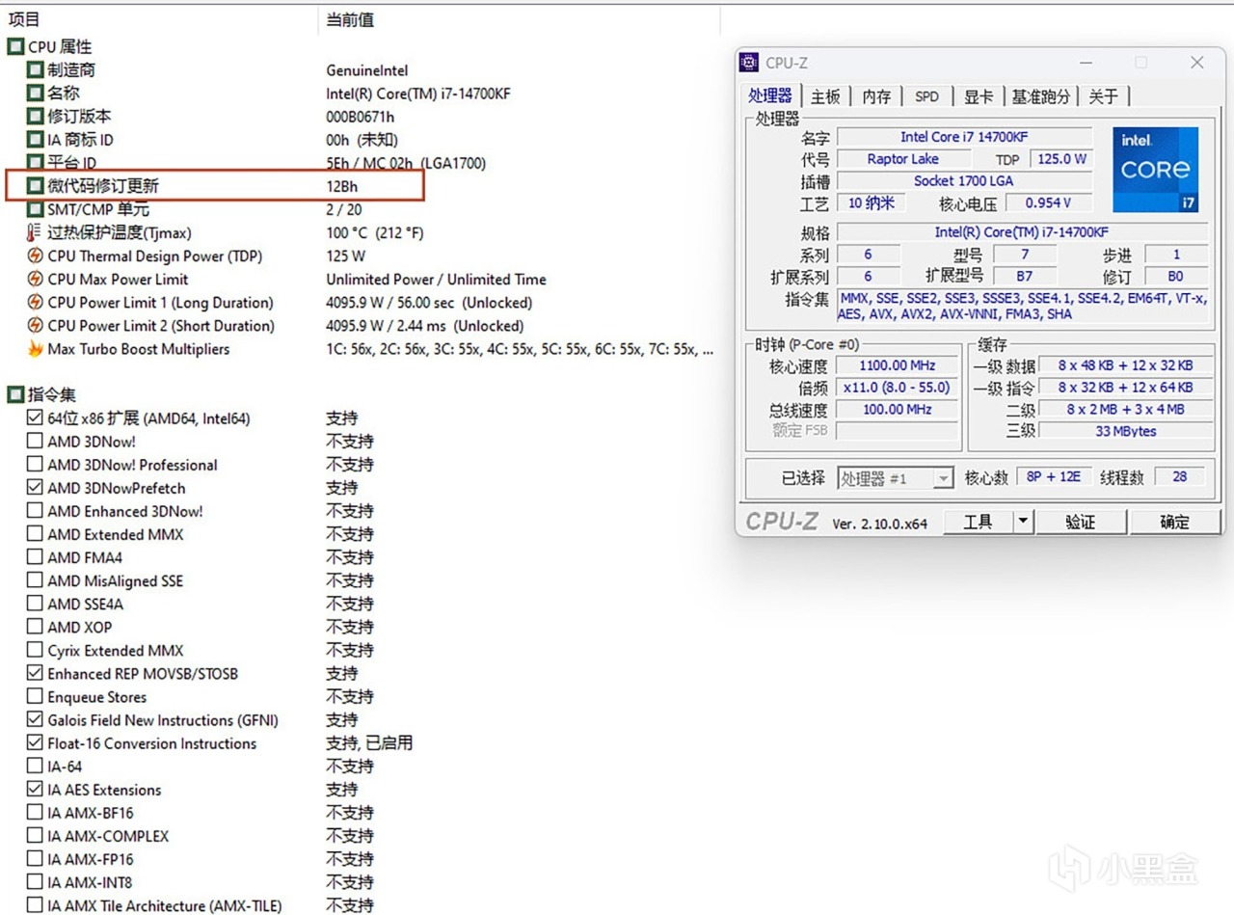Viewport: 1234px width, 915px height.
Task: Toggle the Cyrix Extended MMX checkbox
Action: 35,651
